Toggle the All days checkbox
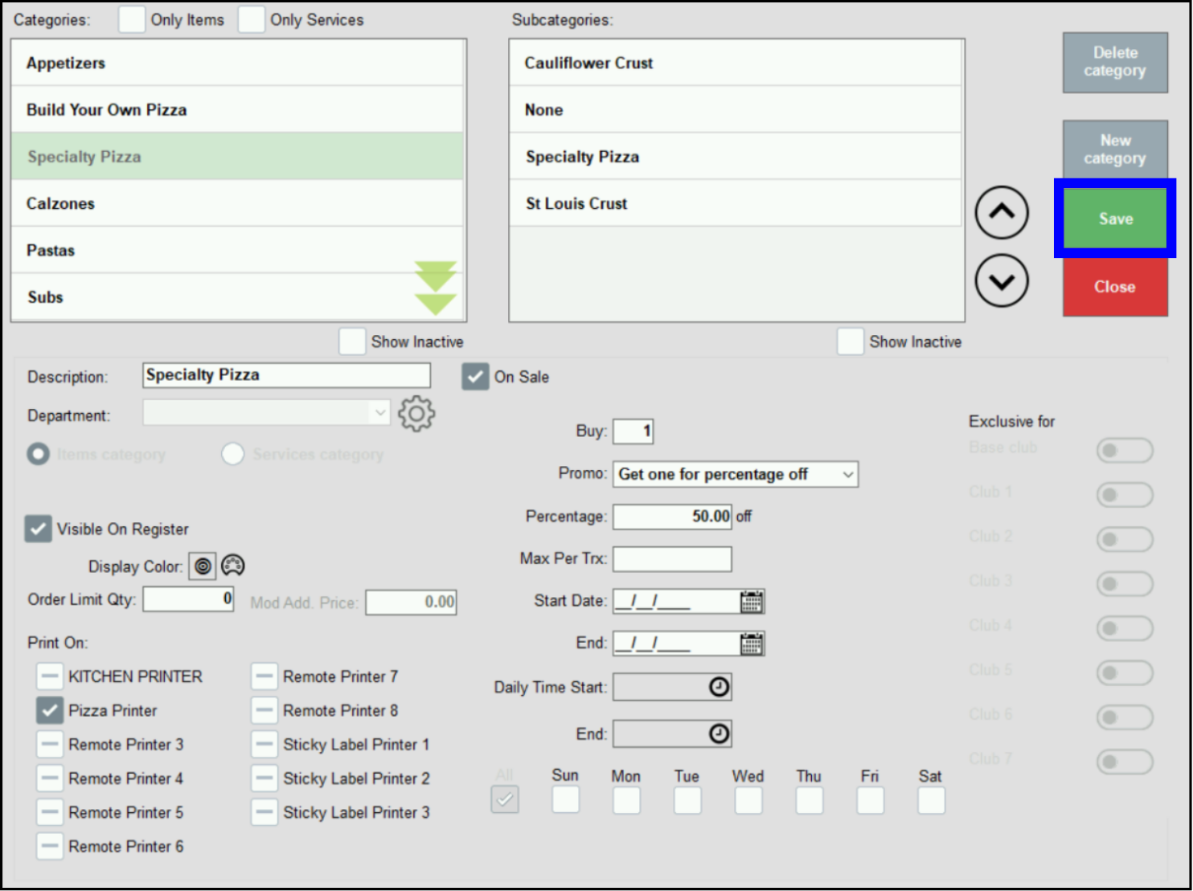This screenshot has height=891, width=1193. pos(505,799)
